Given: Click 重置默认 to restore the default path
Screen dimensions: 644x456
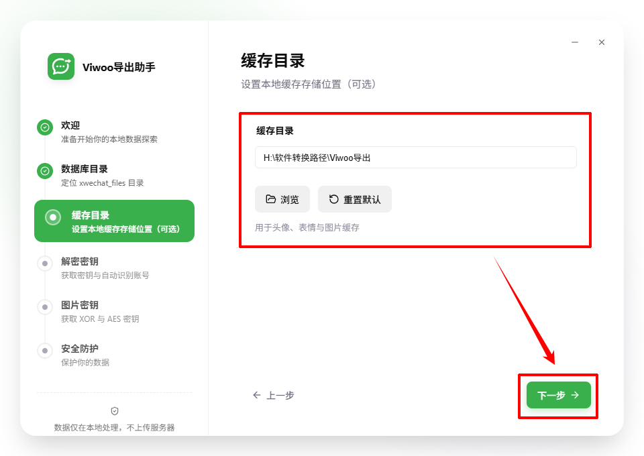Looking at the screenshot, I should click(354, 199).
